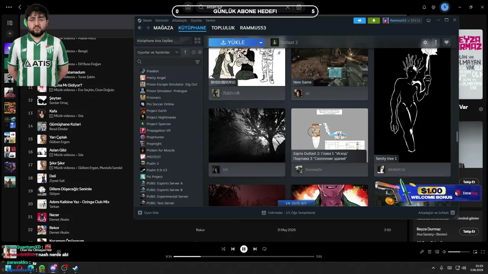Skip to previous track
Viewport: 488px width, 274px height.
(233, 249)
